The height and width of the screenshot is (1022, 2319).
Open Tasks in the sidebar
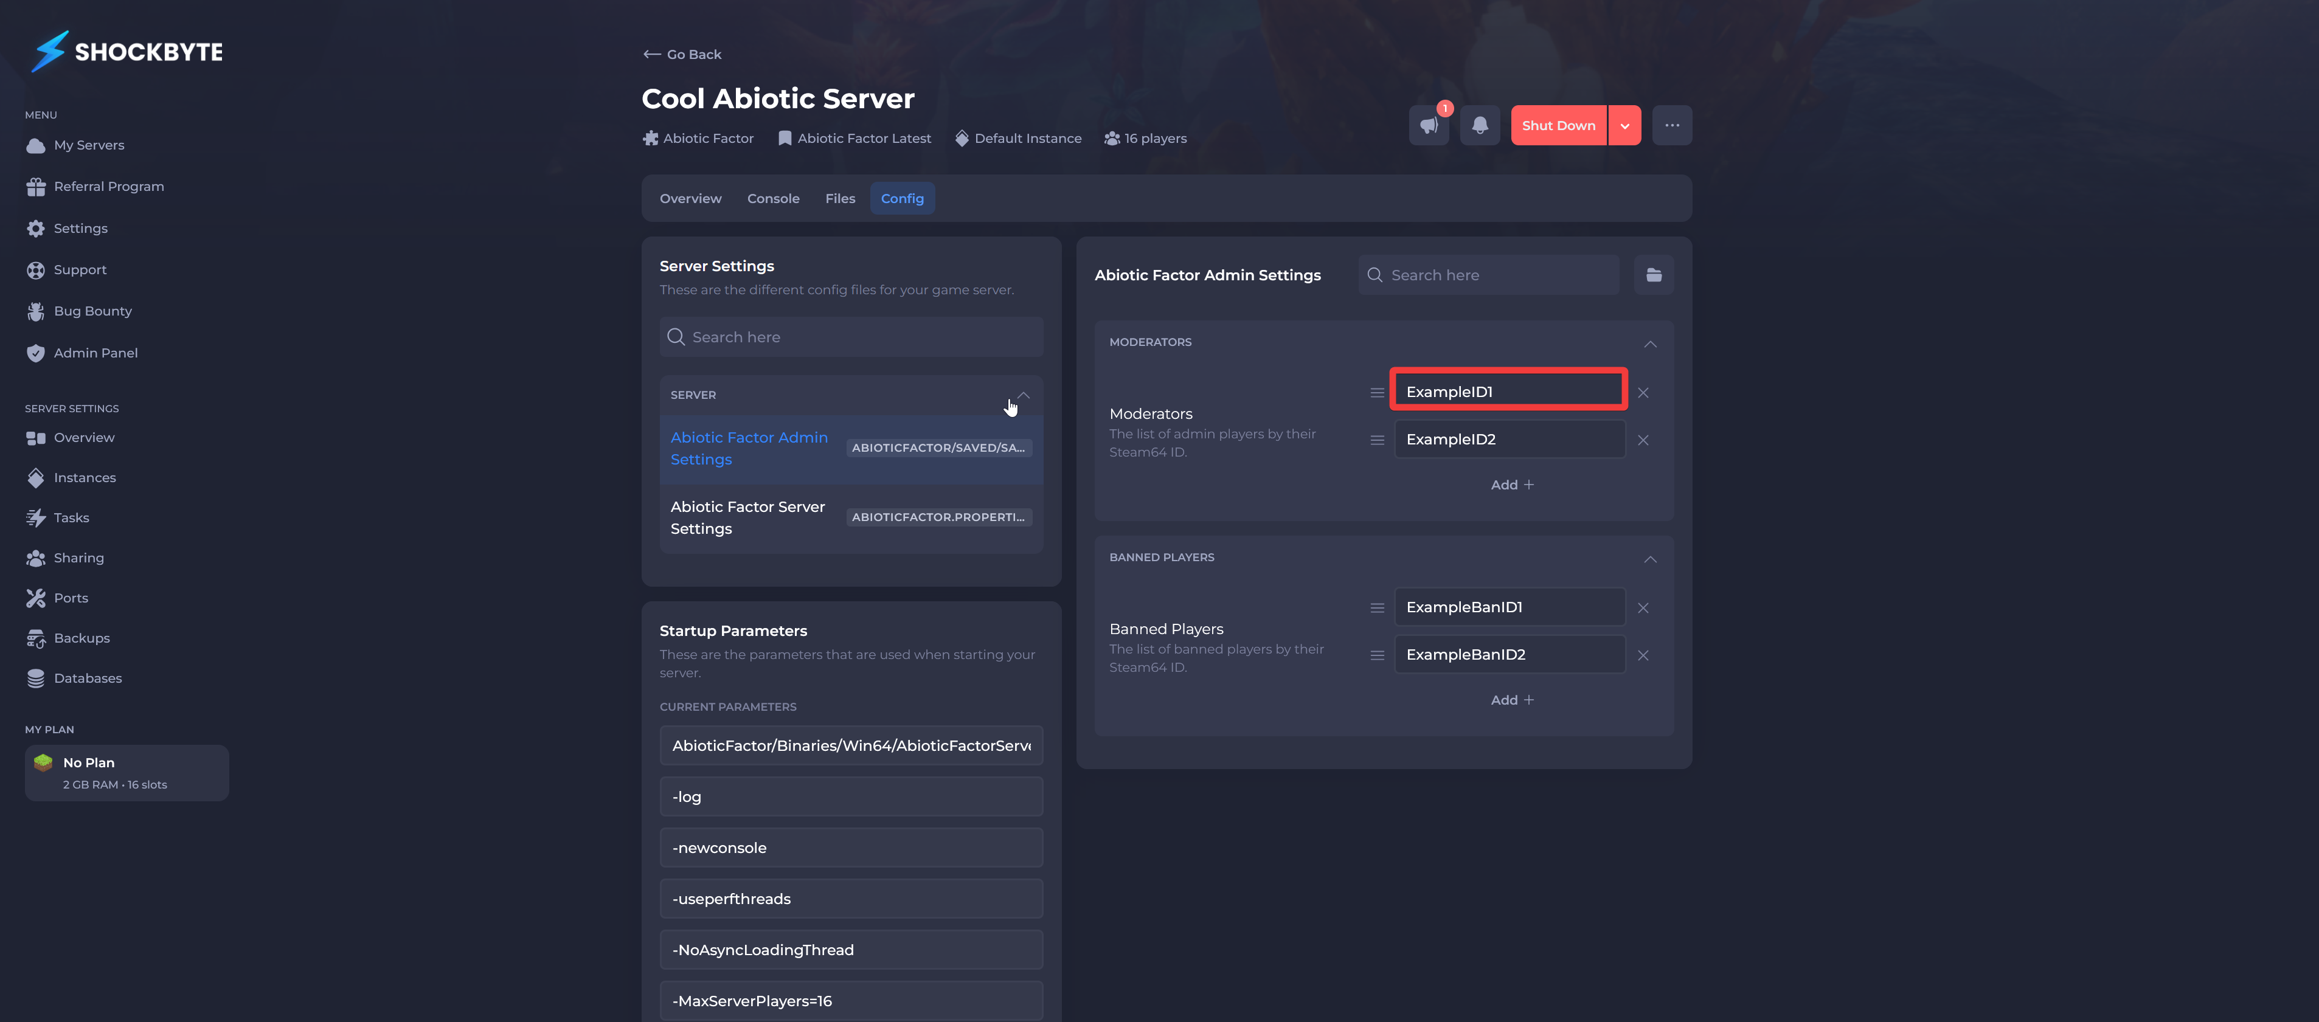pyautogui.click(x=58, y=518)
